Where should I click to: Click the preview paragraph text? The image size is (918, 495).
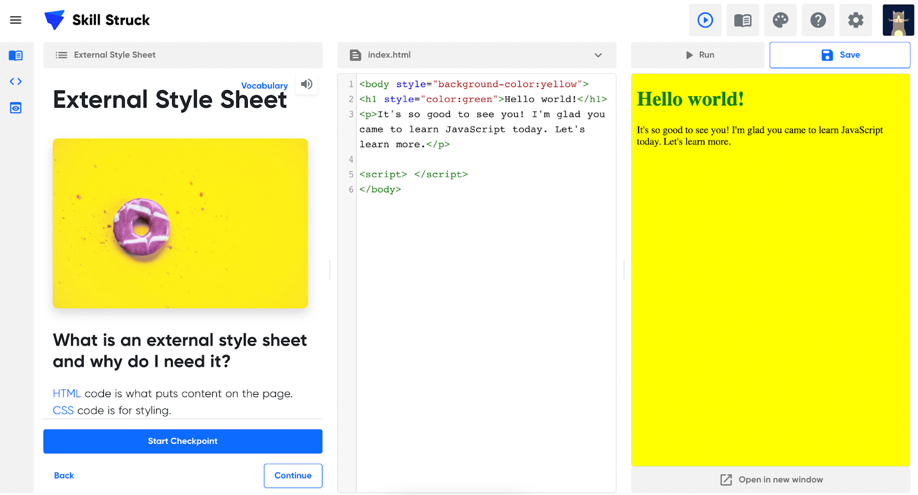point(760,136)
